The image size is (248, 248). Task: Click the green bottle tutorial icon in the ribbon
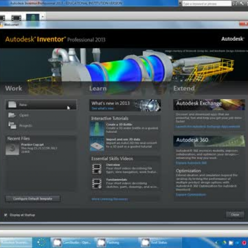[x=33, y=18]
